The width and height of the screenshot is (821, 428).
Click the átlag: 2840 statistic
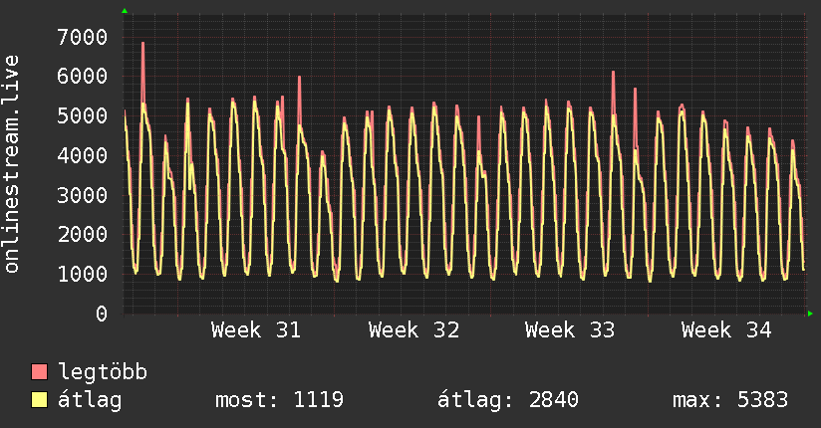(508, 400)
